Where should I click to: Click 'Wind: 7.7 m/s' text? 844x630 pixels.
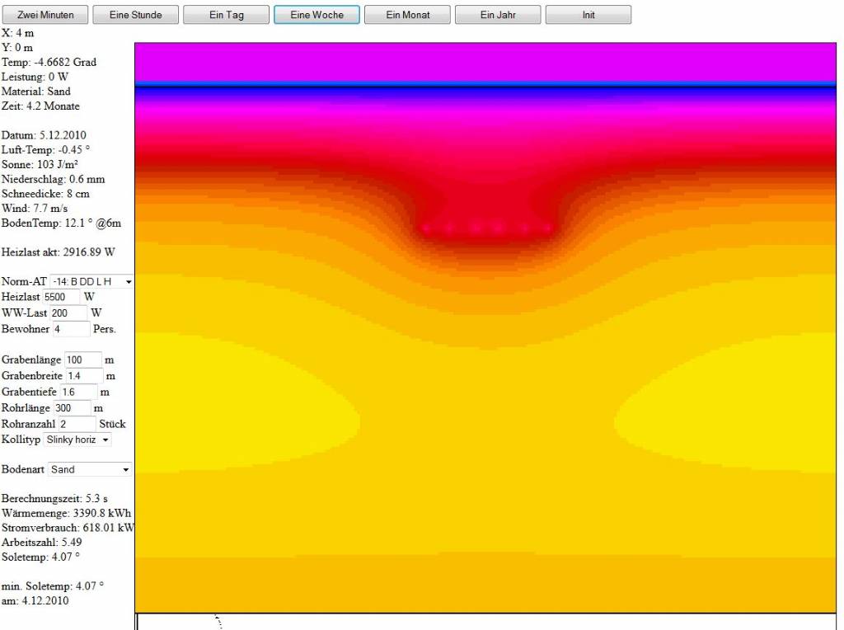pos(35,208)
